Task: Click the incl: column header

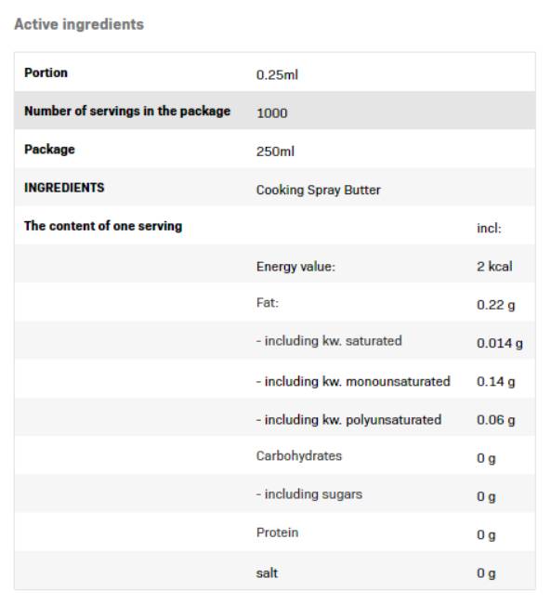Action: (x=489, y=228)
